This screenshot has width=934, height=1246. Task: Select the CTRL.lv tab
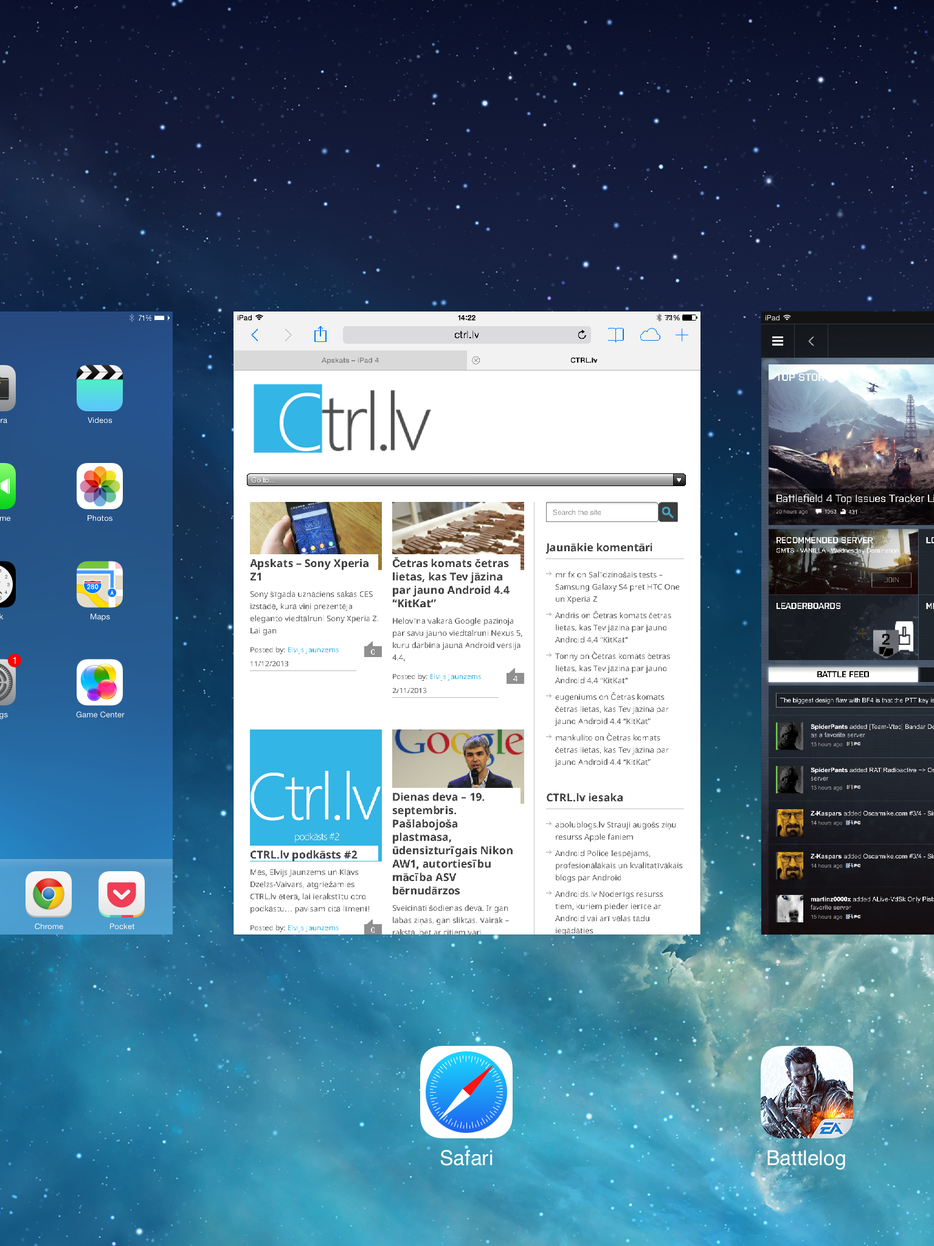(584, 360)
